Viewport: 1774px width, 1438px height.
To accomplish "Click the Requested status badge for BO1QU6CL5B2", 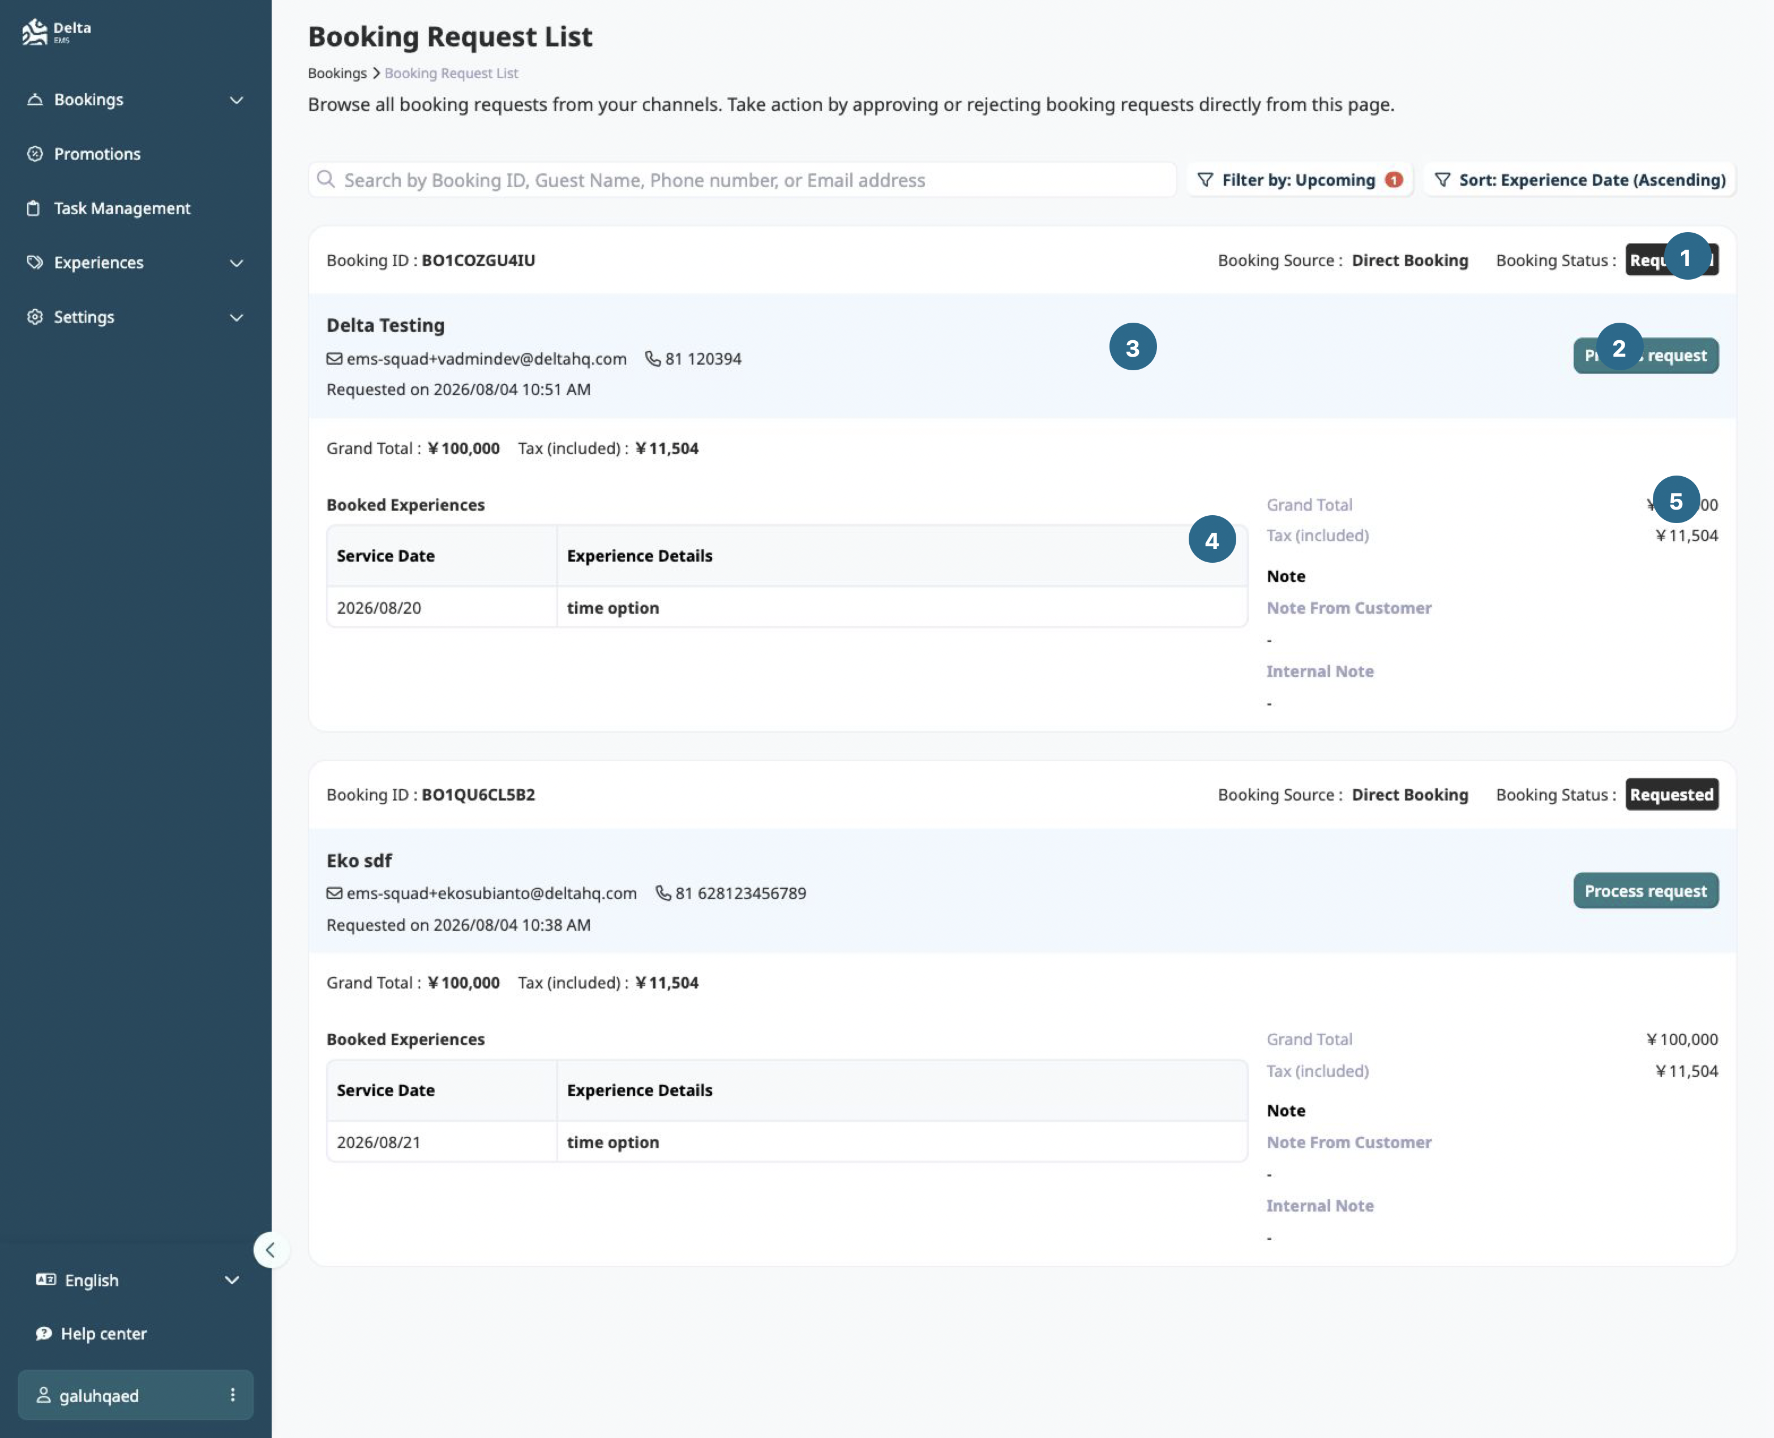I will click(x=1672, y=794).
